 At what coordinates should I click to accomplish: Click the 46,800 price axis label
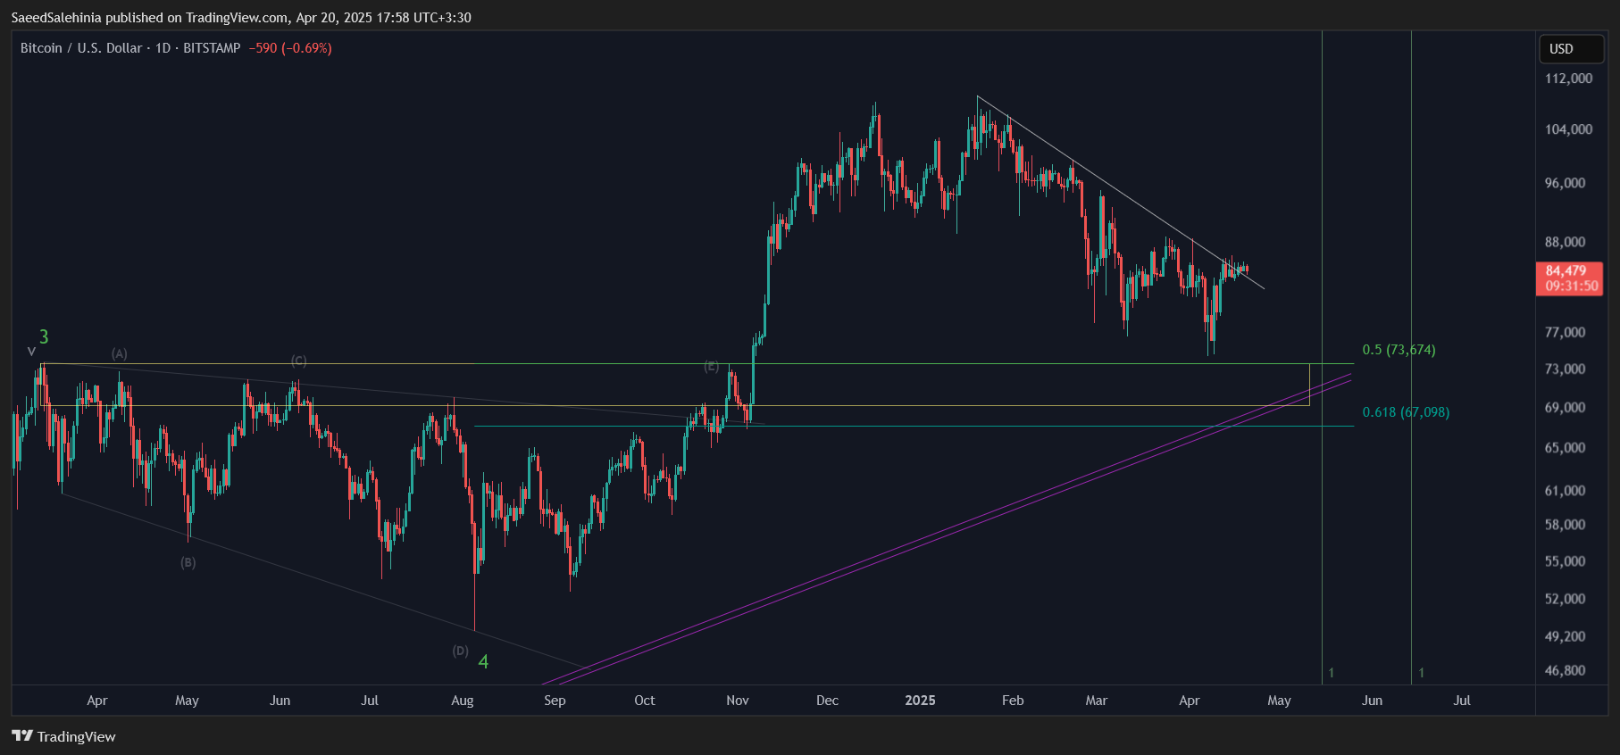click(x=1566, y=670)
